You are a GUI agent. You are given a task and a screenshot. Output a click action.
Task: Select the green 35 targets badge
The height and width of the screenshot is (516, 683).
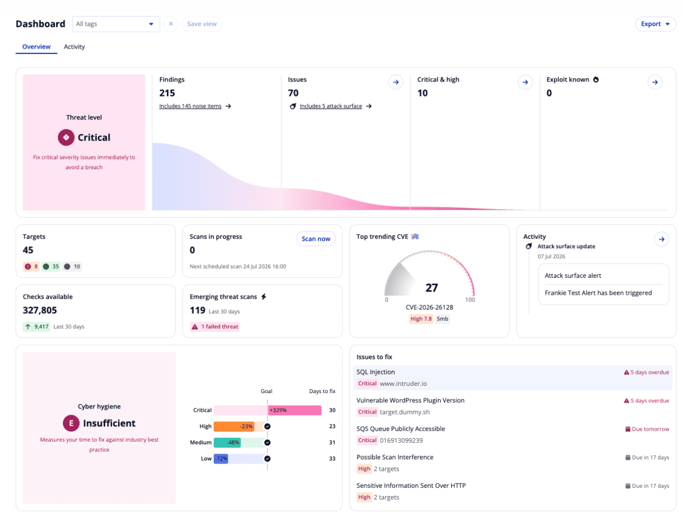pos(51,267)
